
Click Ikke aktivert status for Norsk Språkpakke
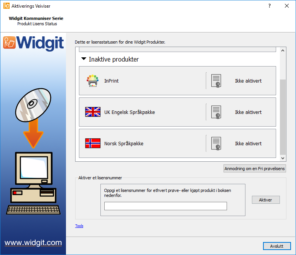coord(248,143)
